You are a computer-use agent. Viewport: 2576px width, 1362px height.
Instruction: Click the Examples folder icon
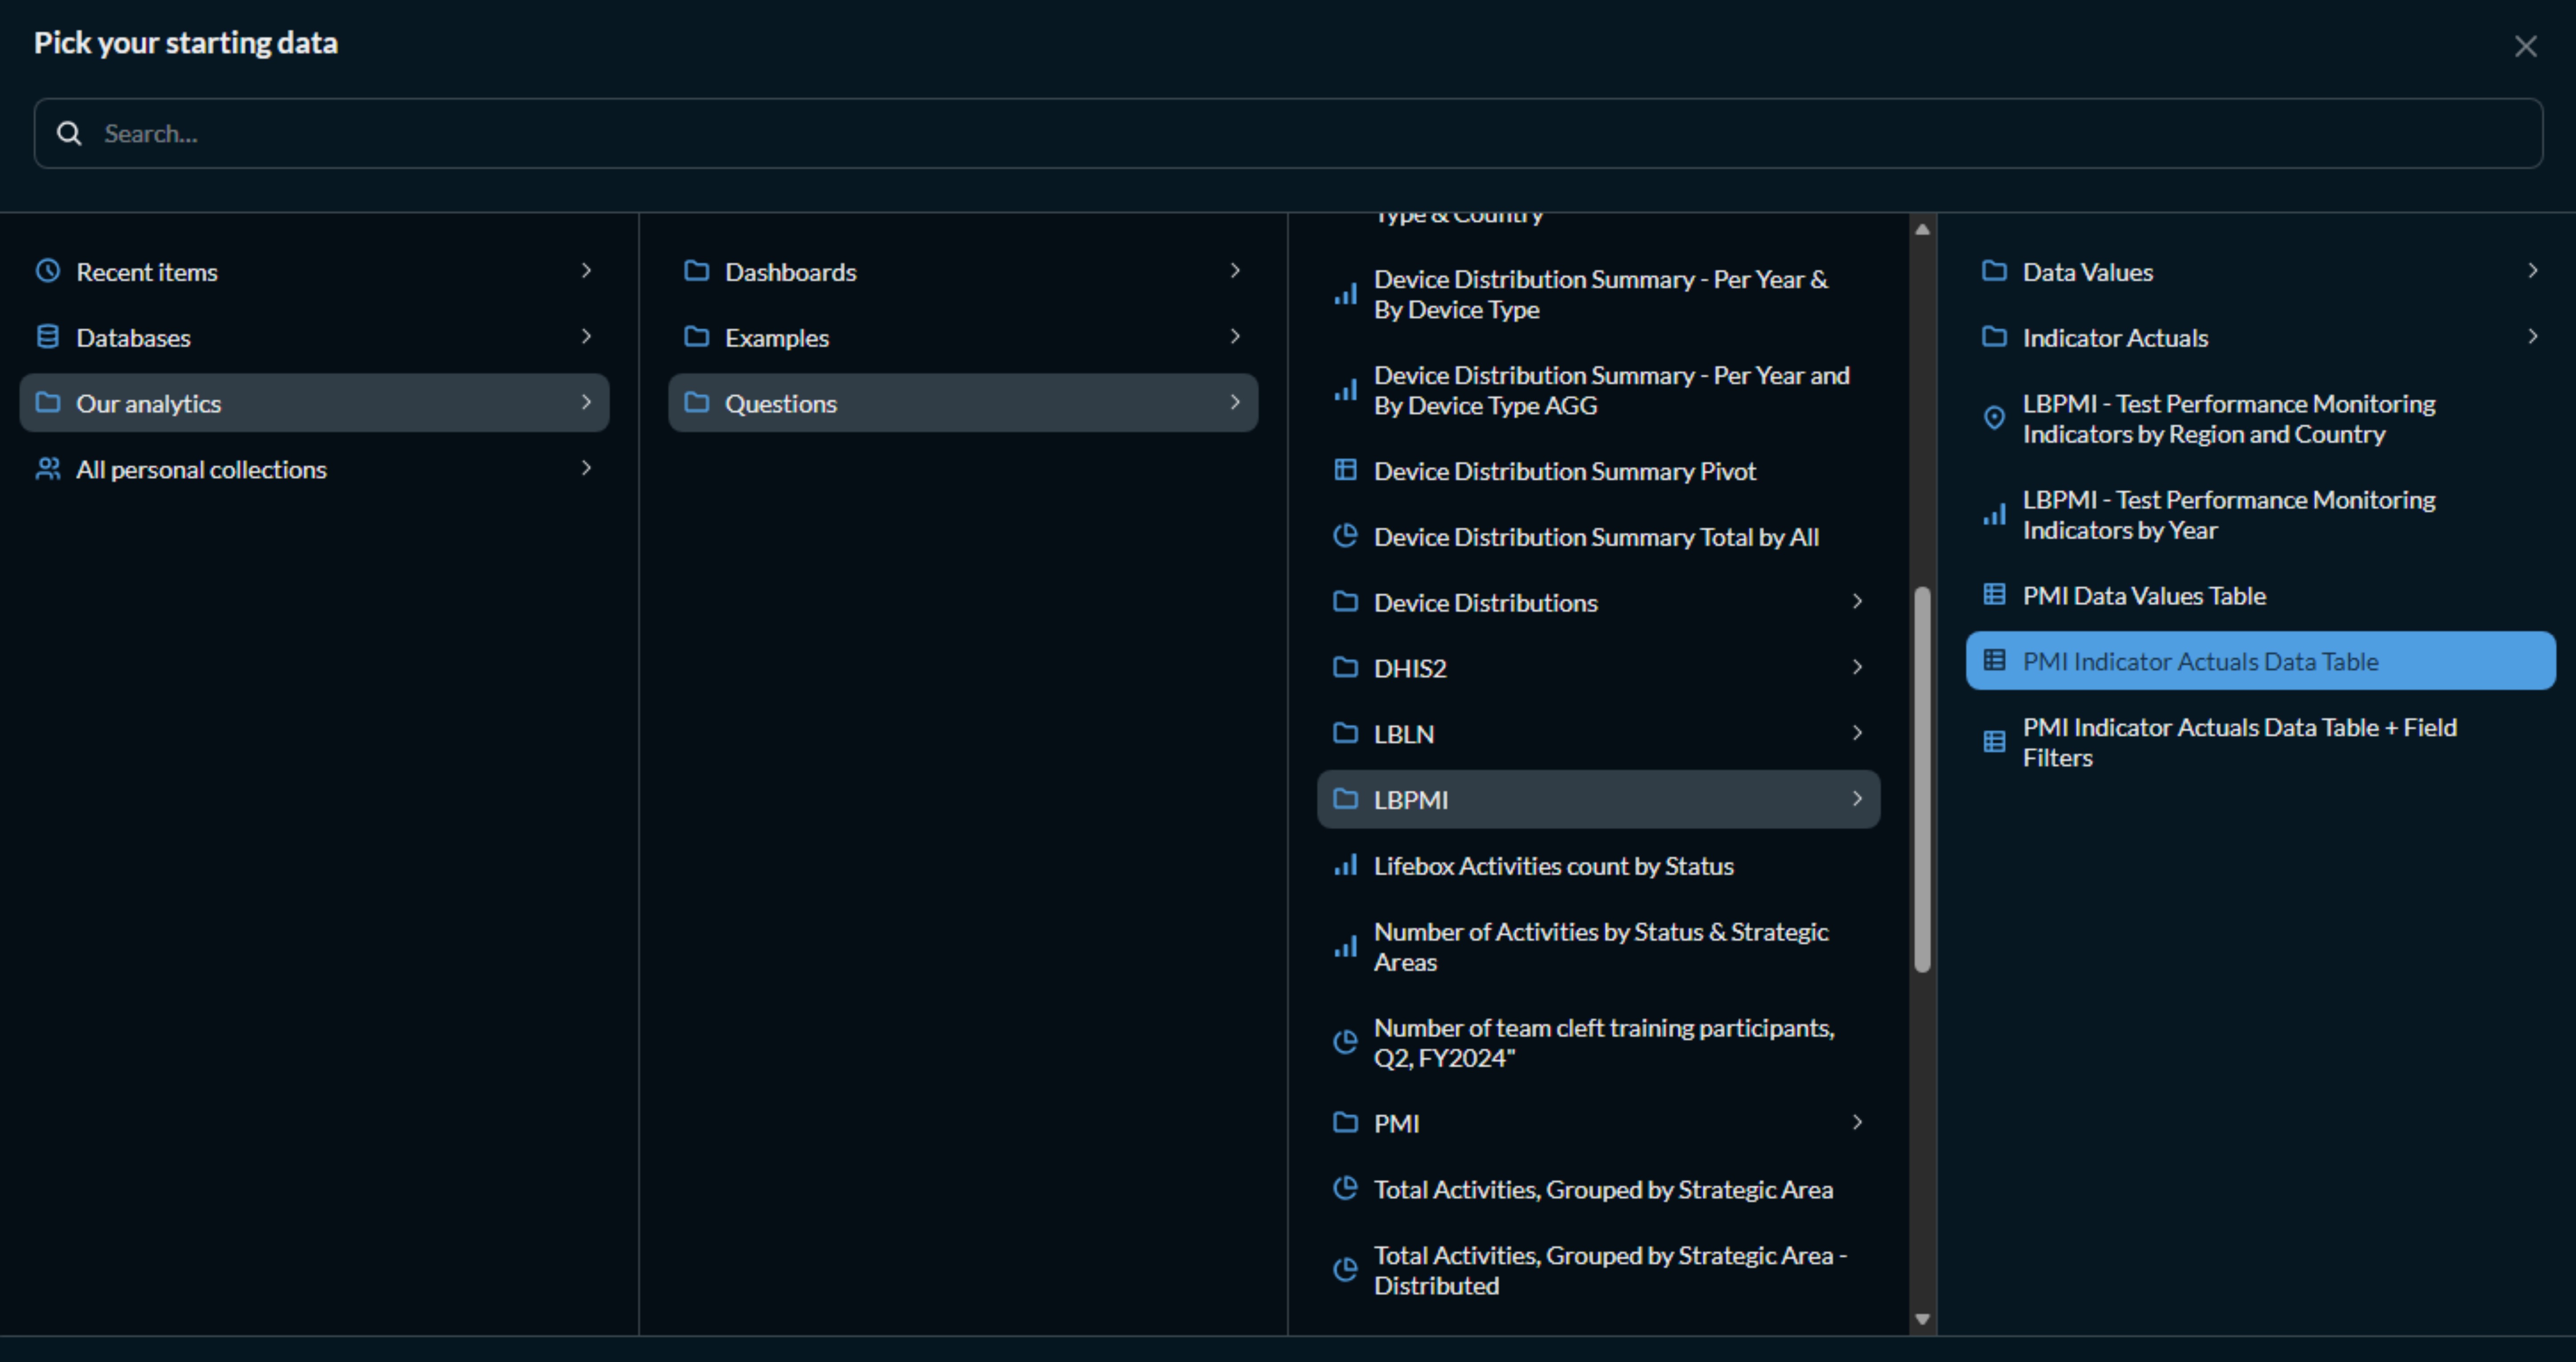point(697,337)
